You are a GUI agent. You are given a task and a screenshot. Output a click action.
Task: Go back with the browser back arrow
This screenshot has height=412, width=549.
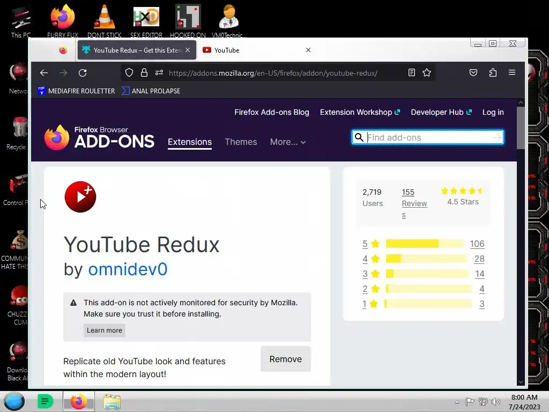click(x=44, y=73)
